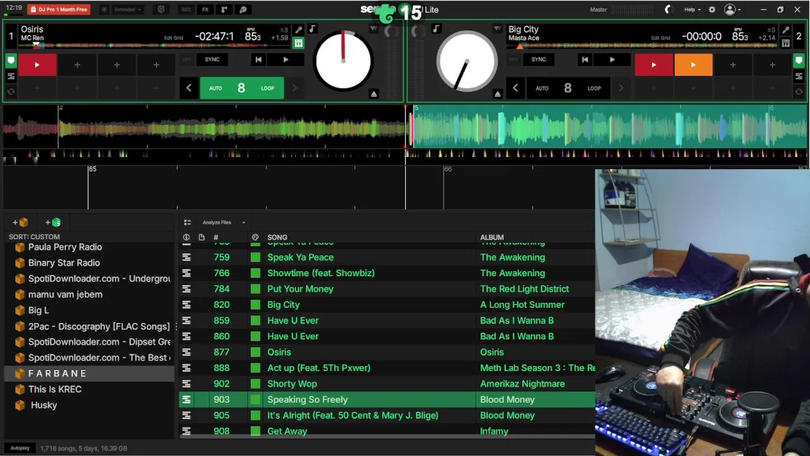Select deck 1 saved loops tab icon
This screenshot has width=810, height=456.
click(11, 76)
